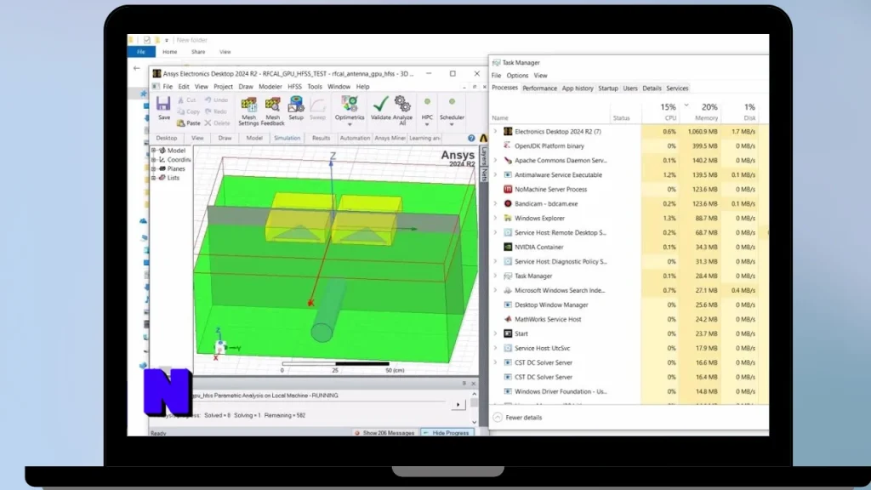
Task: Click the blue help question icon
Action: pos(471,139)
